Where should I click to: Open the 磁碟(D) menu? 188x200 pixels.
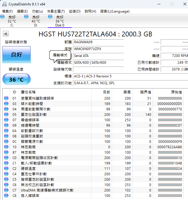(x=75, y=11)
